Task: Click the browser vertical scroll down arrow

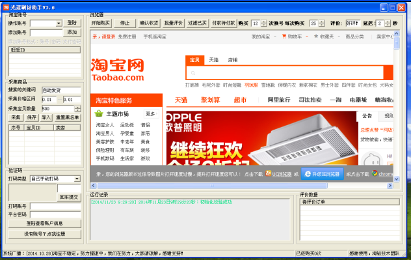Action: pos(396,179)
